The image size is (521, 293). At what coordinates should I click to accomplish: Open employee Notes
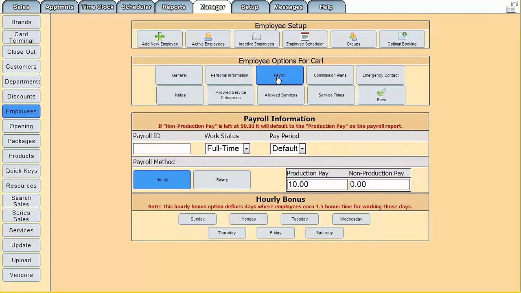pos(180,95)
